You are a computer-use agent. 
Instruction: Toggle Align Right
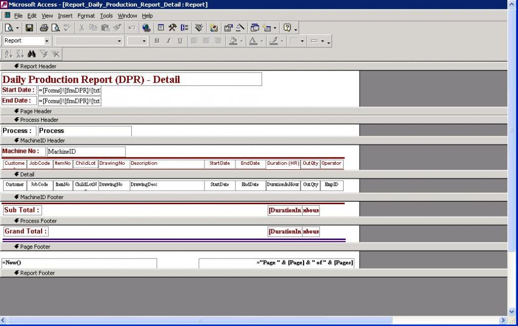click(x=218, y=41)
